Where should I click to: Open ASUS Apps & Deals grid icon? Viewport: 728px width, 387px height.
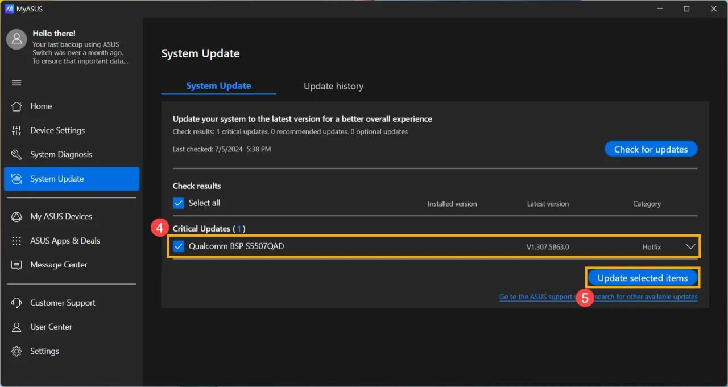click(16, 241)
